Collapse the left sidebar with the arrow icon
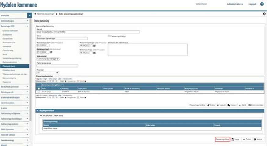The image size is (267, 146). tap(30, 15)
